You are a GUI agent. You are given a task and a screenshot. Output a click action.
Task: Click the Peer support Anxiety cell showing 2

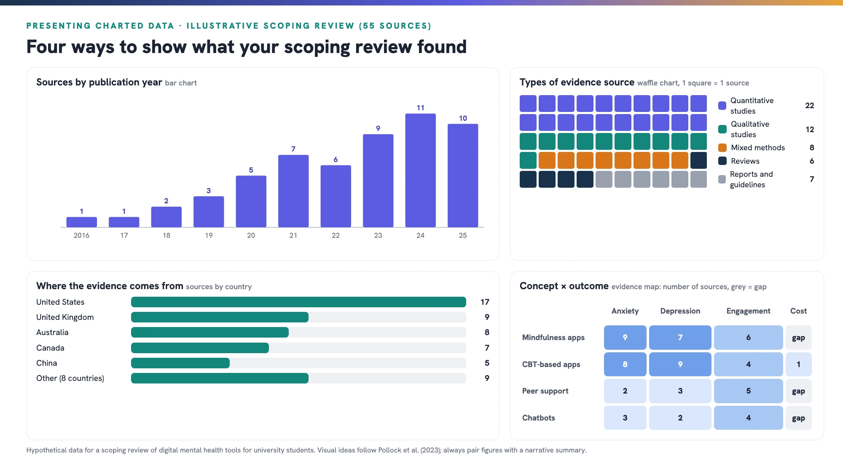(x=625, y=391)
